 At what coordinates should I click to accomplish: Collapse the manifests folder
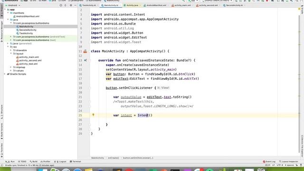(8, 13)
